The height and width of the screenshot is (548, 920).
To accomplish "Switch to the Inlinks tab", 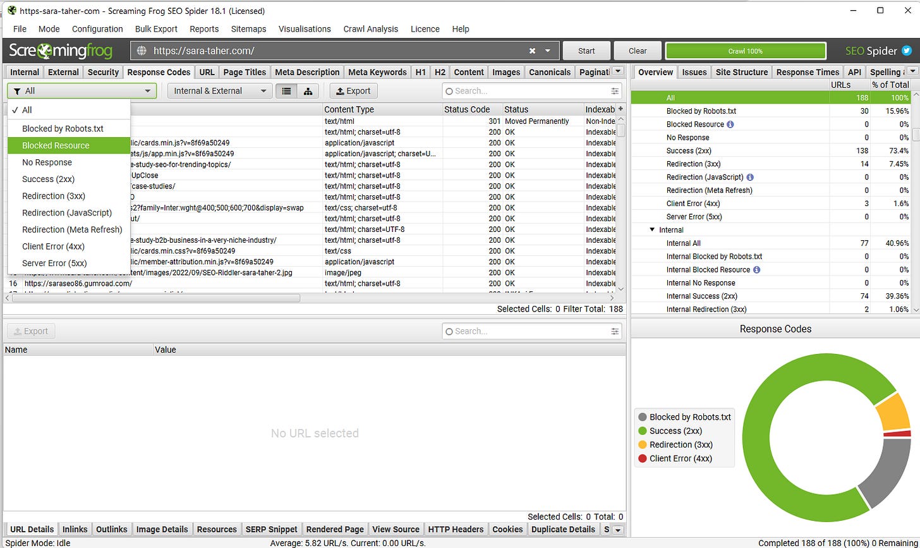I will tap(75, 530).
